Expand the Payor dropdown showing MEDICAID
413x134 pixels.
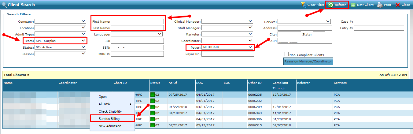click(x=227, y=47)
